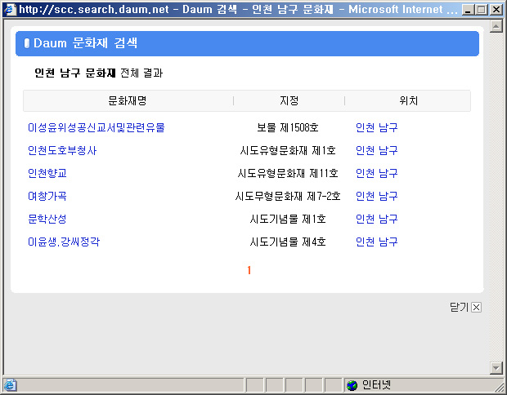Click the 닫기 text label
This screenshot has width=507, height=395.
[459, 307]
